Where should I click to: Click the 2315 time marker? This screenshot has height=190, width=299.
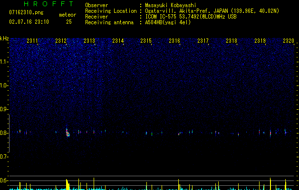[146, 41]
